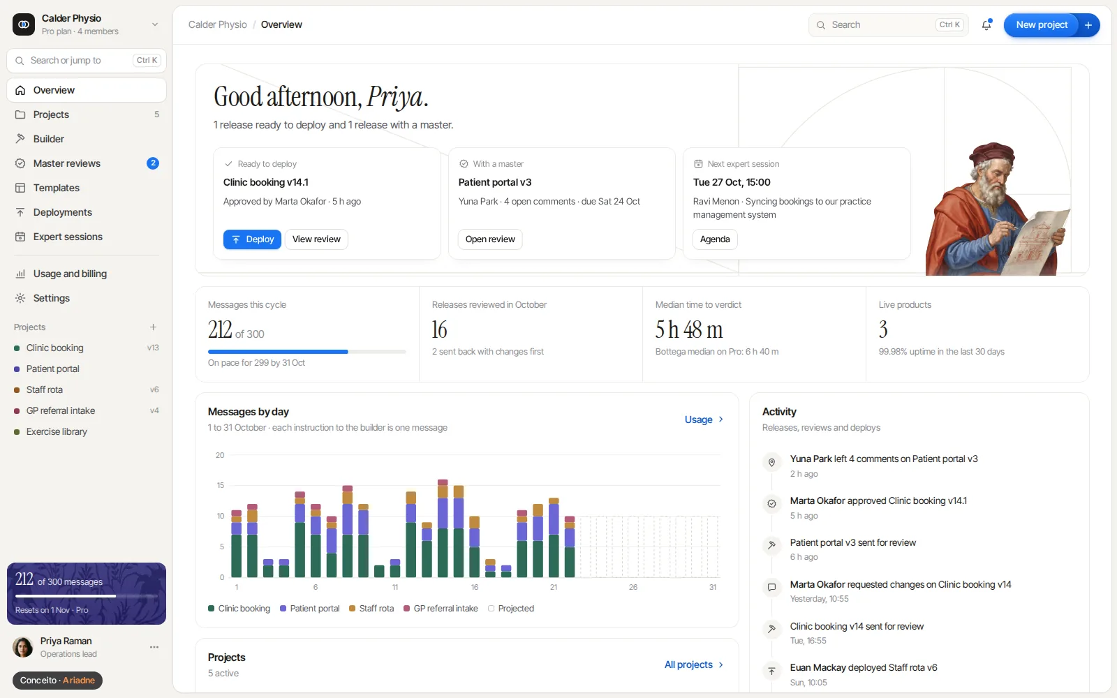The image size is (1117, 698).
Task: Click the messages this cycle progress bar
Action: 306,352
